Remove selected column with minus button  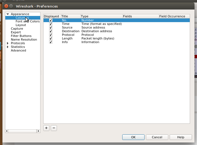pyautogui.click(x=54, y=128)
